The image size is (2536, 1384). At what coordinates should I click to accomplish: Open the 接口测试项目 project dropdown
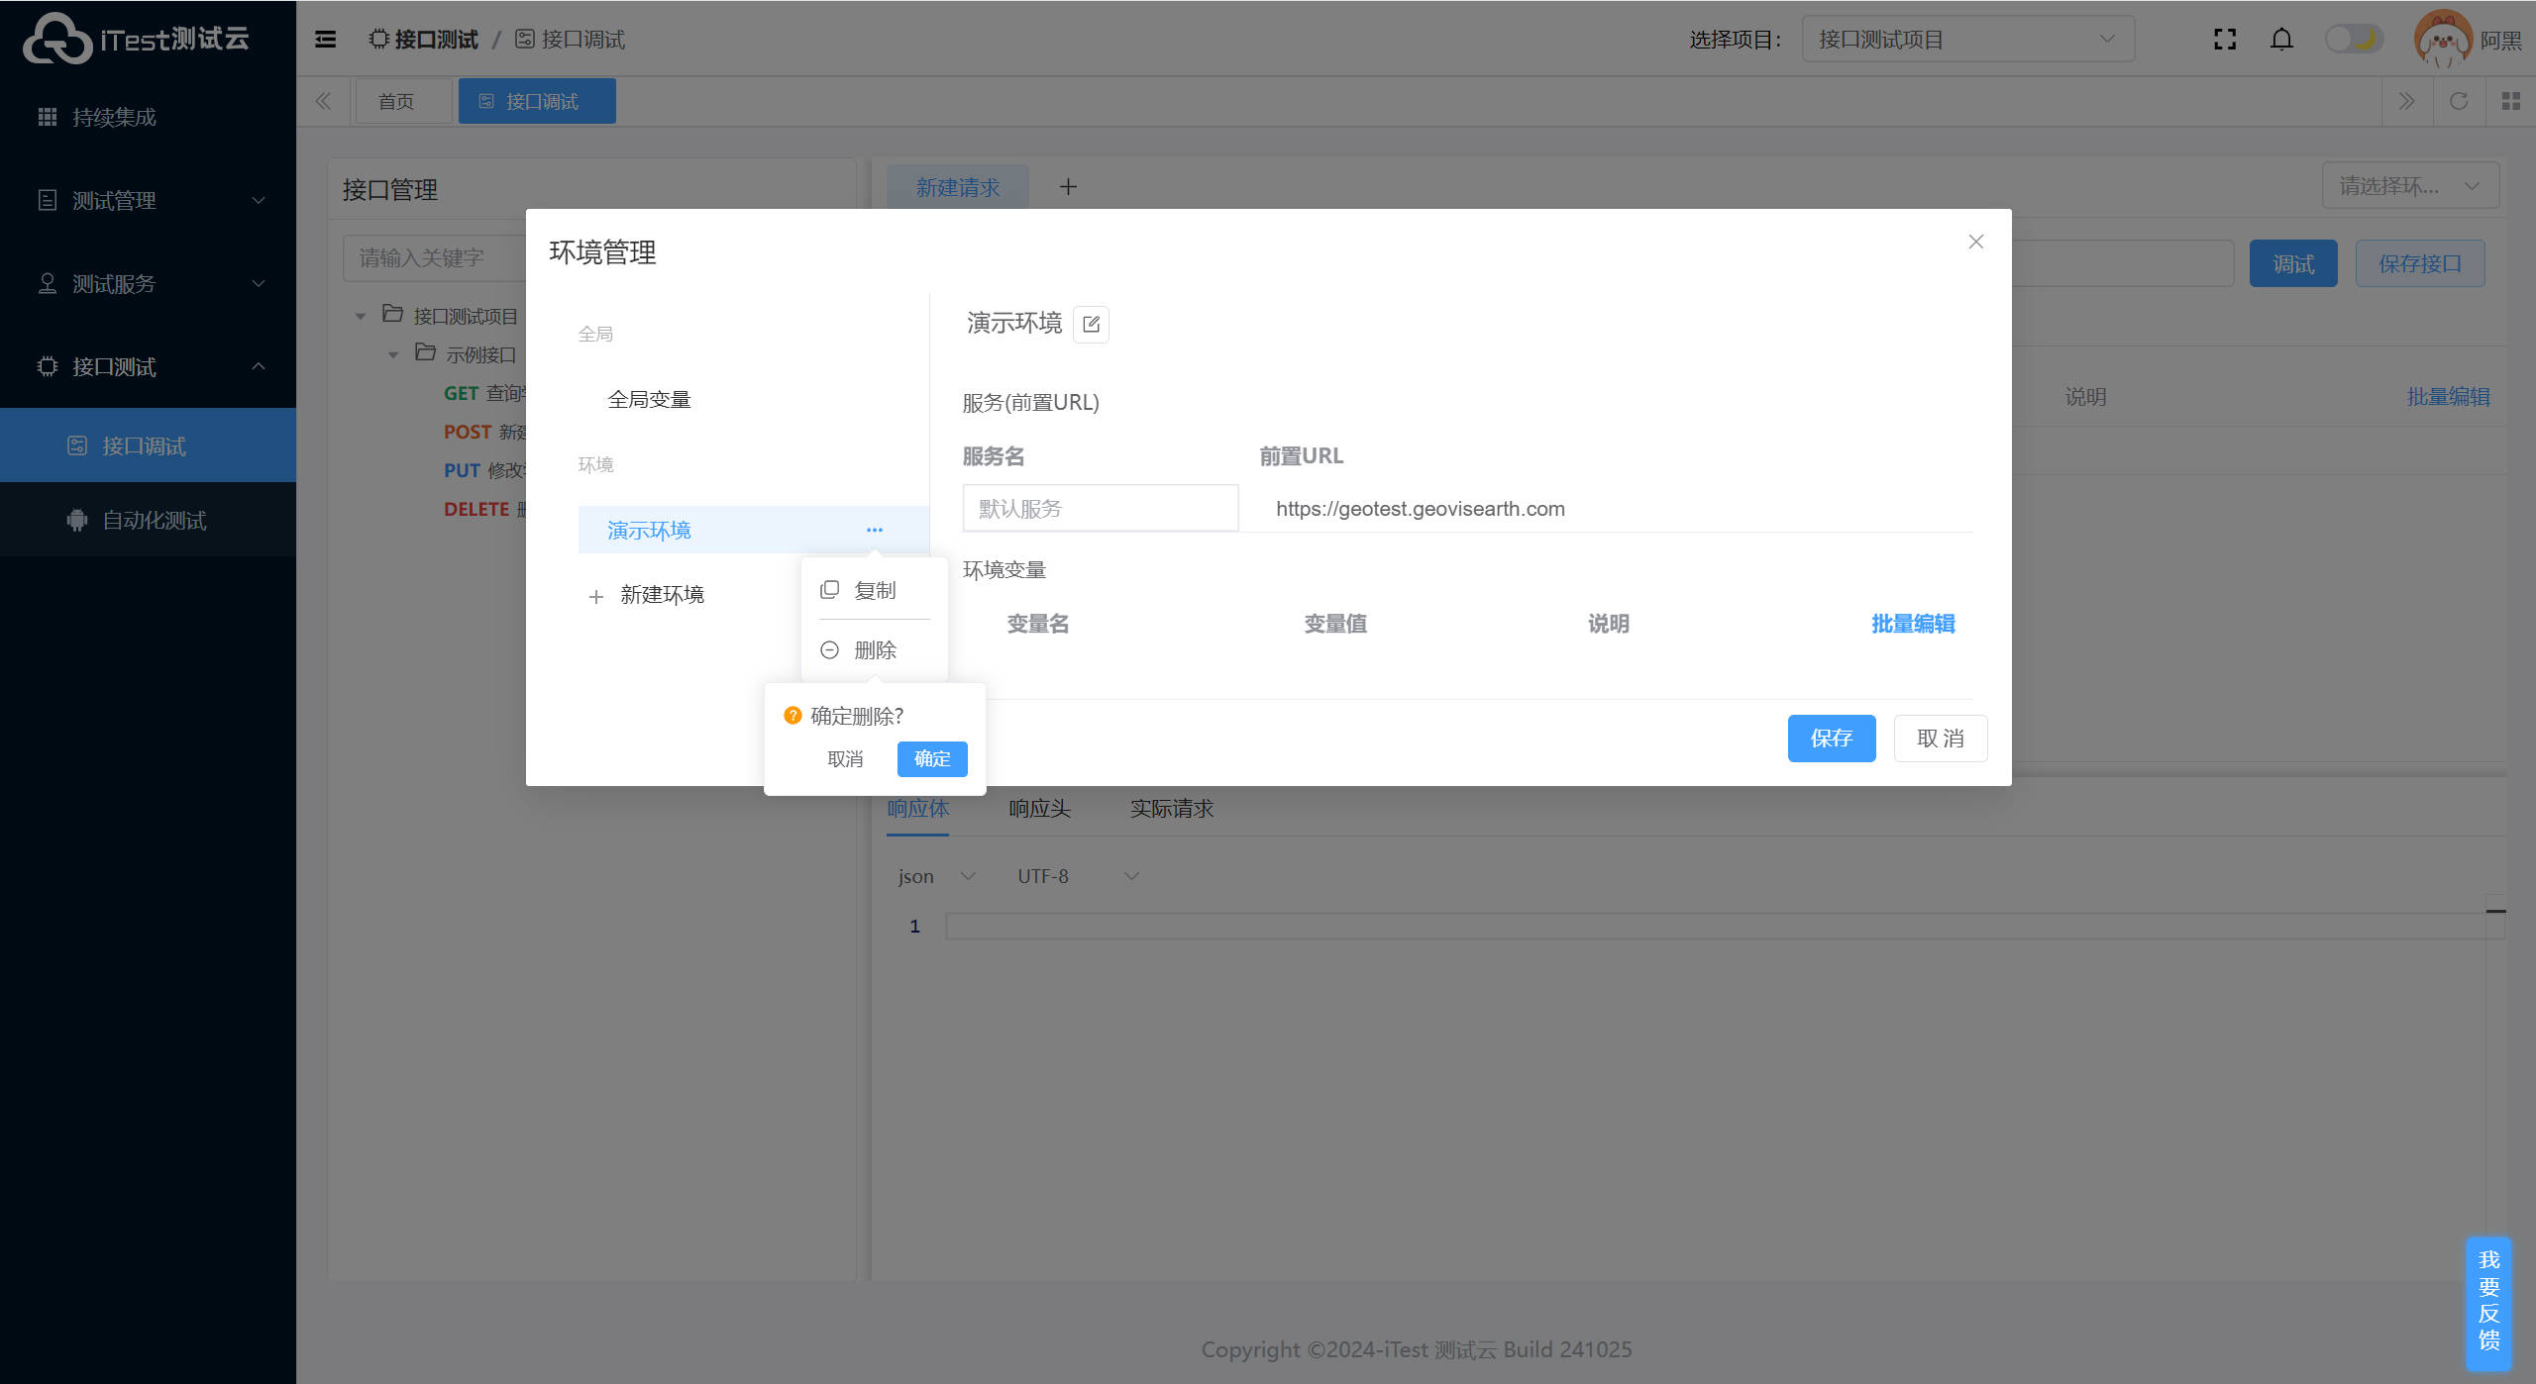pos(1967,40)
